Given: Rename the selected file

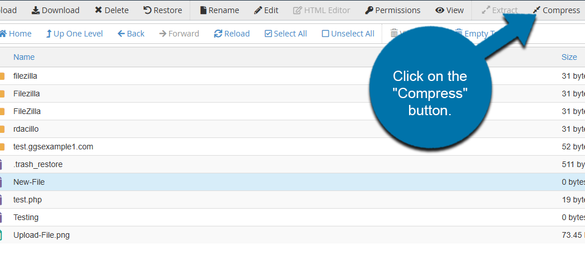Looking at the screenshot, I should pos(219,10).
